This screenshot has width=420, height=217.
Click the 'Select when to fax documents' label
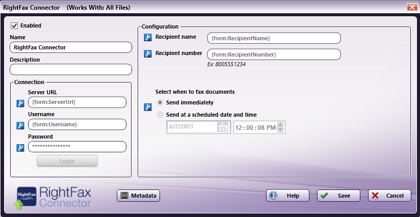[x=195, y=92]
